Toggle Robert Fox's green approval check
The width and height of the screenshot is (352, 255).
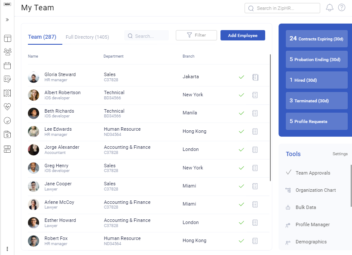(x=241, y=241)
